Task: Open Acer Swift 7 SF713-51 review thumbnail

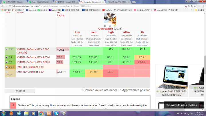Action: point(172,77)
